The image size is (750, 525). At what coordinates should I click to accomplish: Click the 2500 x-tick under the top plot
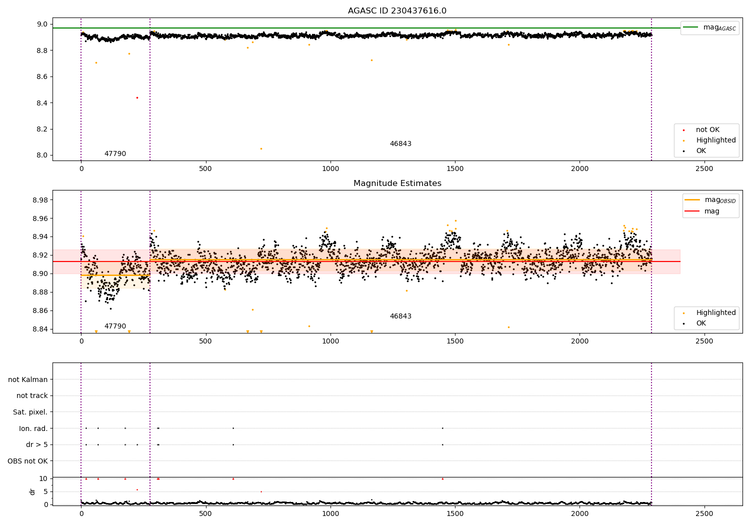coord(704,169)
